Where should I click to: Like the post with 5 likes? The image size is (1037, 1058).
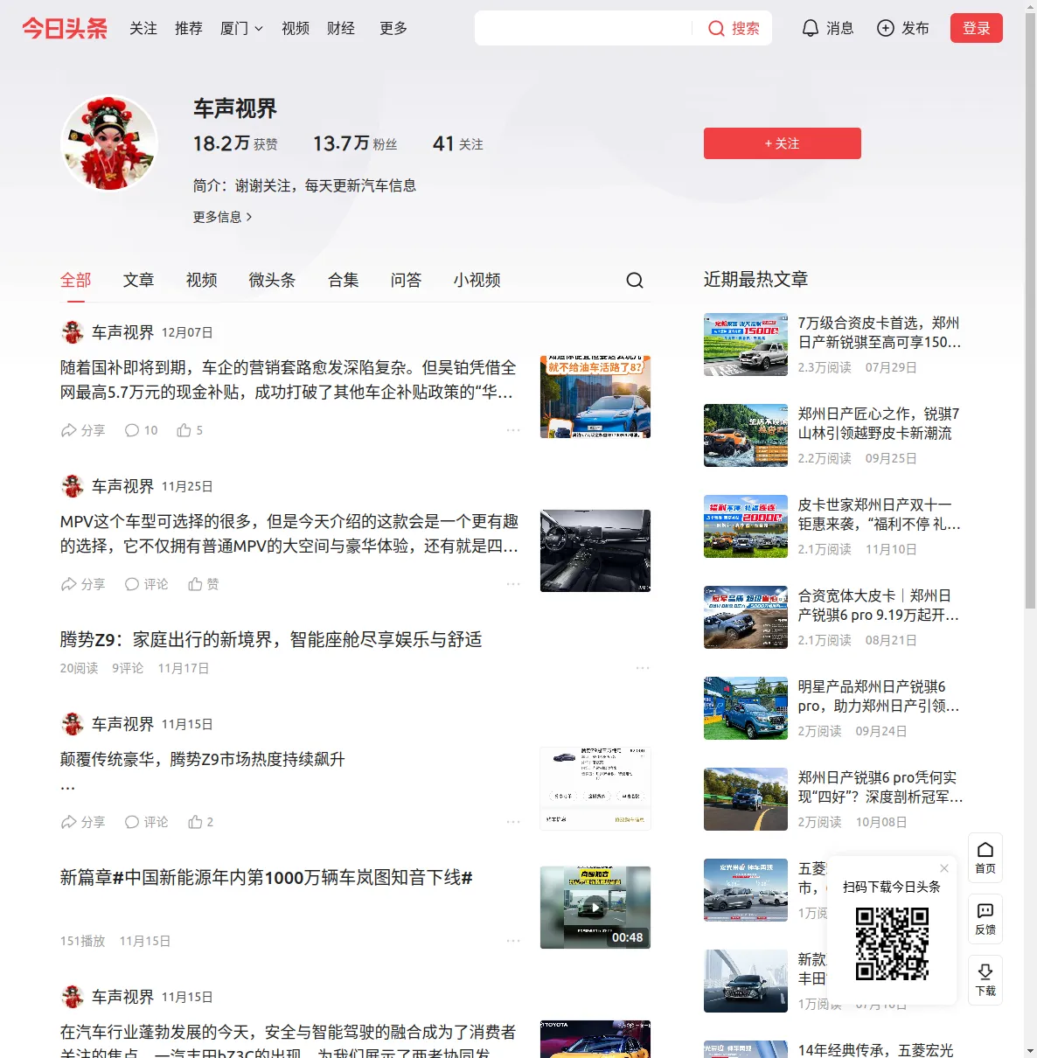(x=190, y=430)
